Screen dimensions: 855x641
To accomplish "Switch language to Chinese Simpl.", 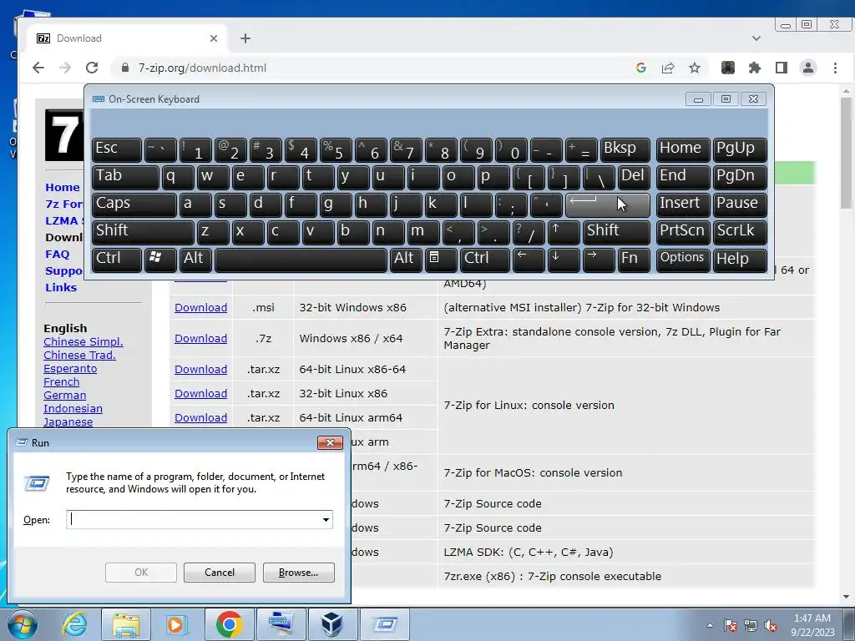I will point(83,341).
